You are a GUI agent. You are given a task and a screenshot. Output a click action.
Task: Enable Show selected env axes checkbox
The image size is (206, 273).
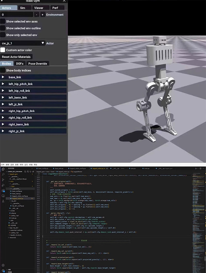tap(3, 21)
